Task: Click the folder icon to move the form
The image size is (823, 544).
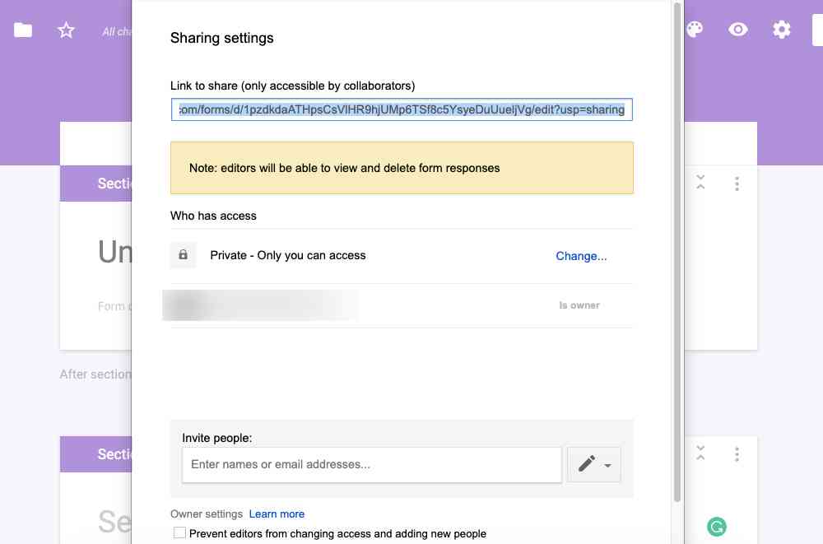Action: pyautogui.click(x=22, y=29)
